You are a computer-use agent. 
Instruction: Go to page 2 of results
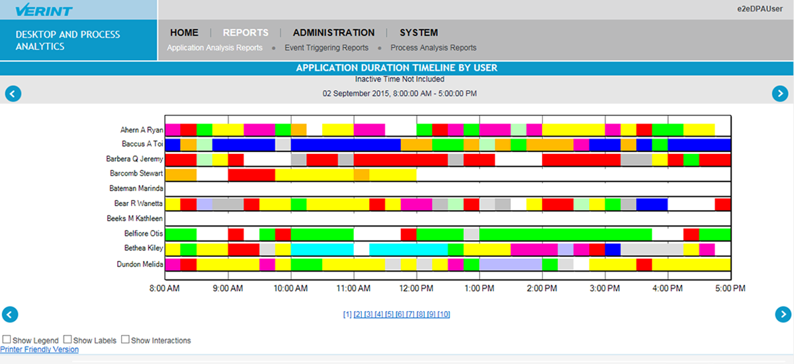point(358,314)
